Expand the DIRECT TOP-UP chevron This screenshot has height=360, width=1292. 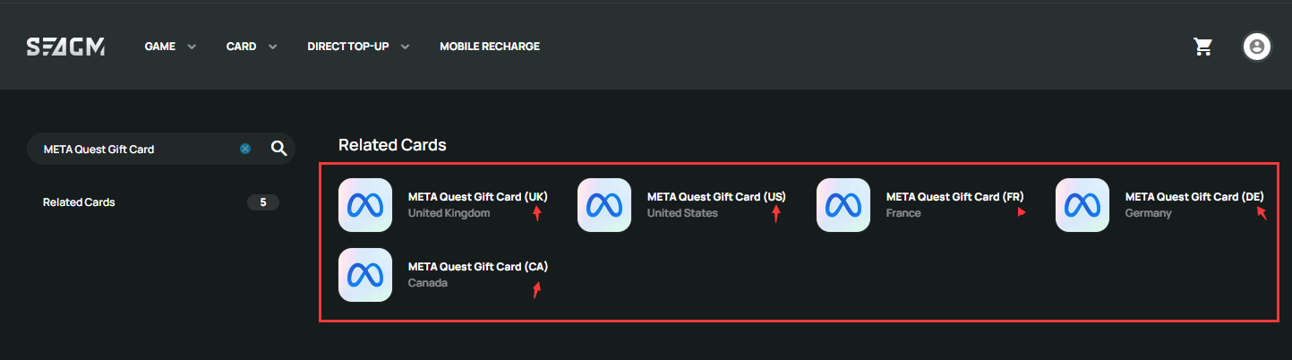(406, 47)
